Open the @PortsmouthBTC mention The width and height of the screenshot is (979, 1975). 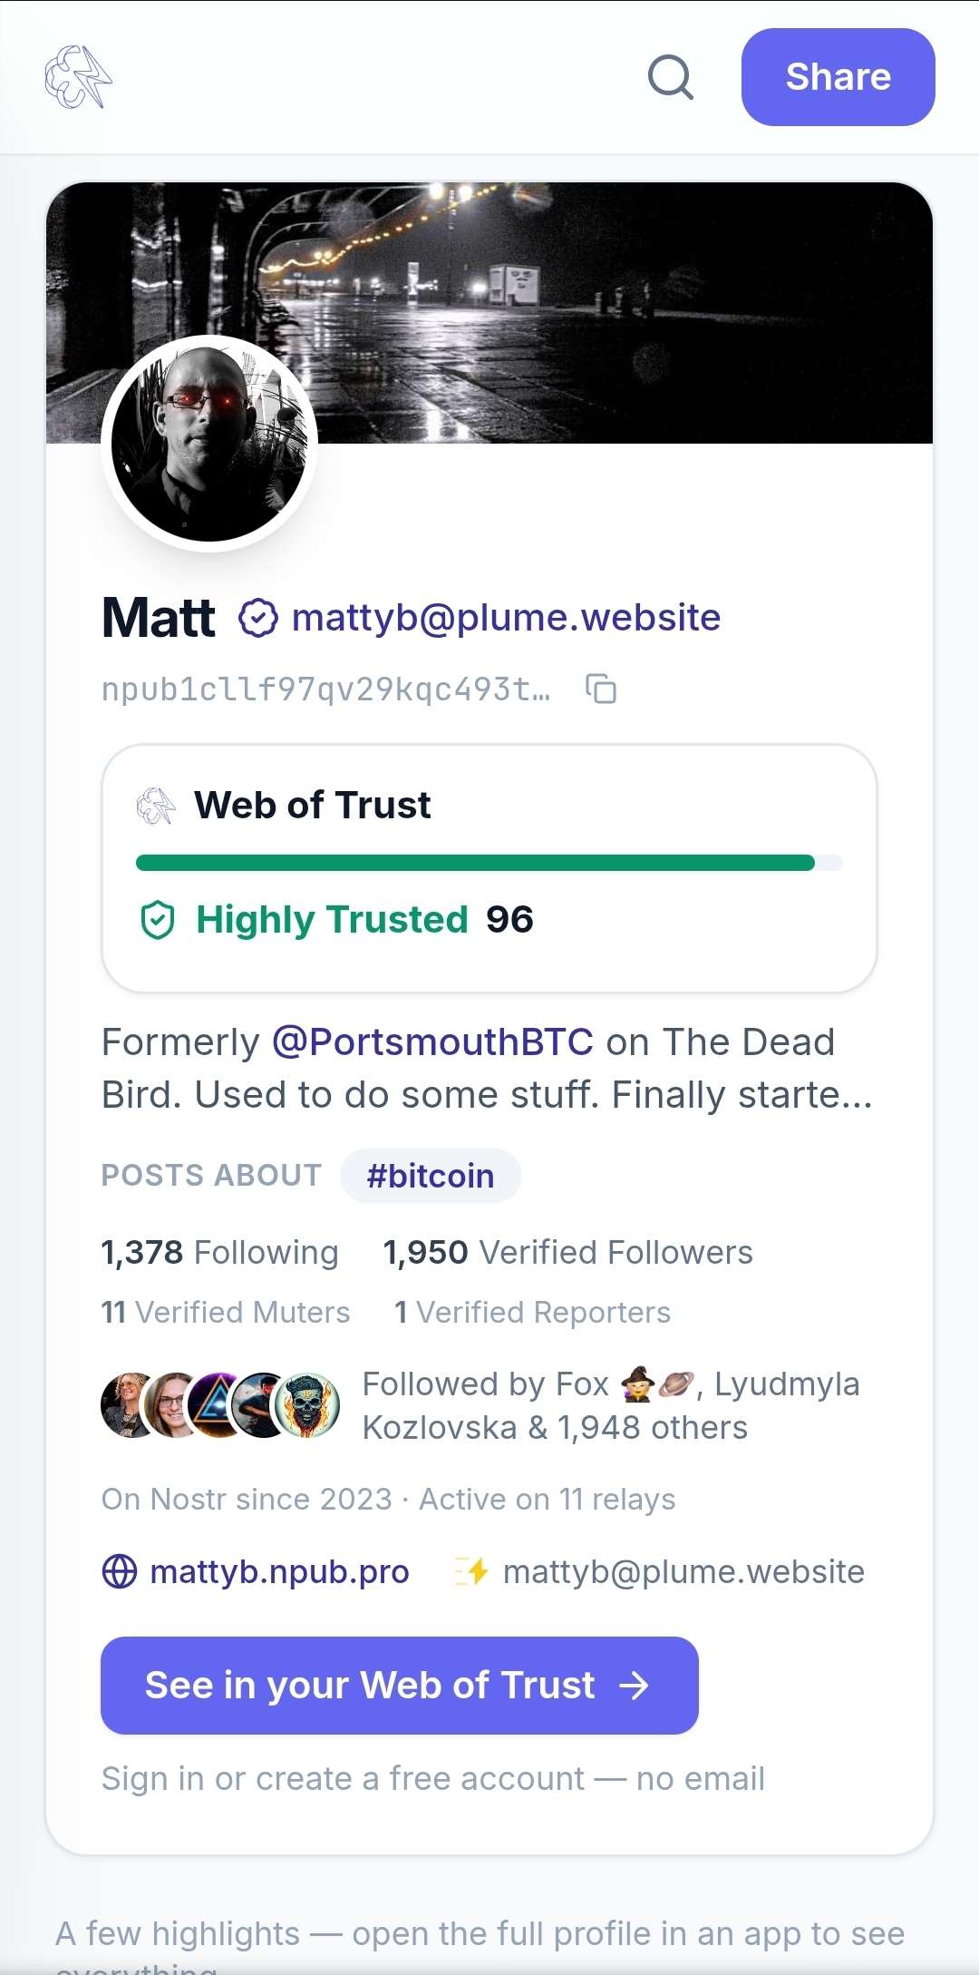(x=433, y=1042)
